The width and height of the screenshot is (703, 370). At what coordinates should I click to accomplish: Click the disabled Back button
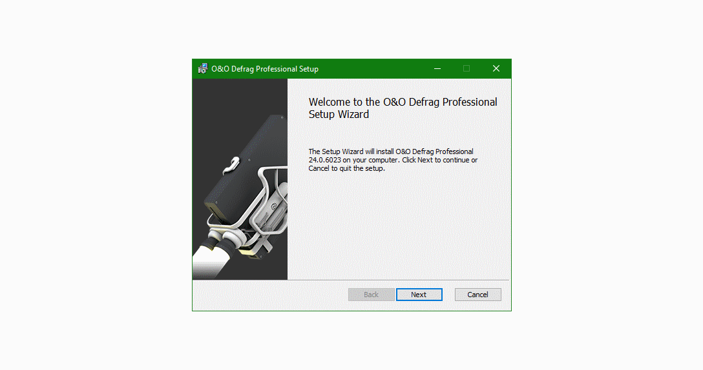pyautogui.click(x=372, y=295)
